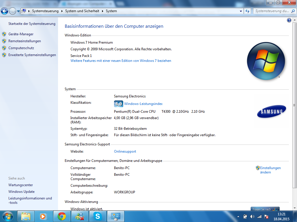Viewport: 297px width, 222px height.
Task: Open the Windows Start menu orb
Action: click(x=8, y=216)
